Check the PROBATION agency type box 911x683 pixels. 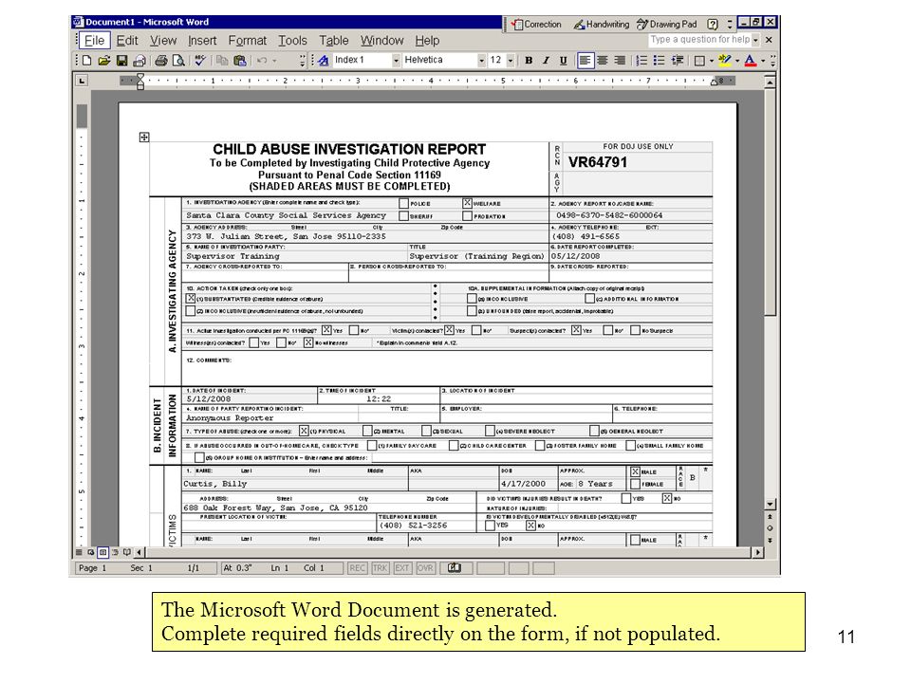tap(467, 215)
